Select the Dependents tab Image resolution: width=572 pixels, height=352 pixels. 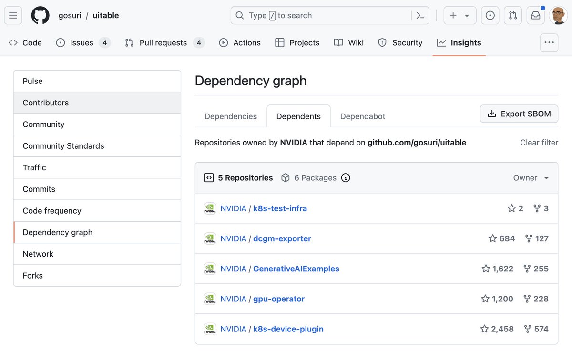tap(298, 116)
